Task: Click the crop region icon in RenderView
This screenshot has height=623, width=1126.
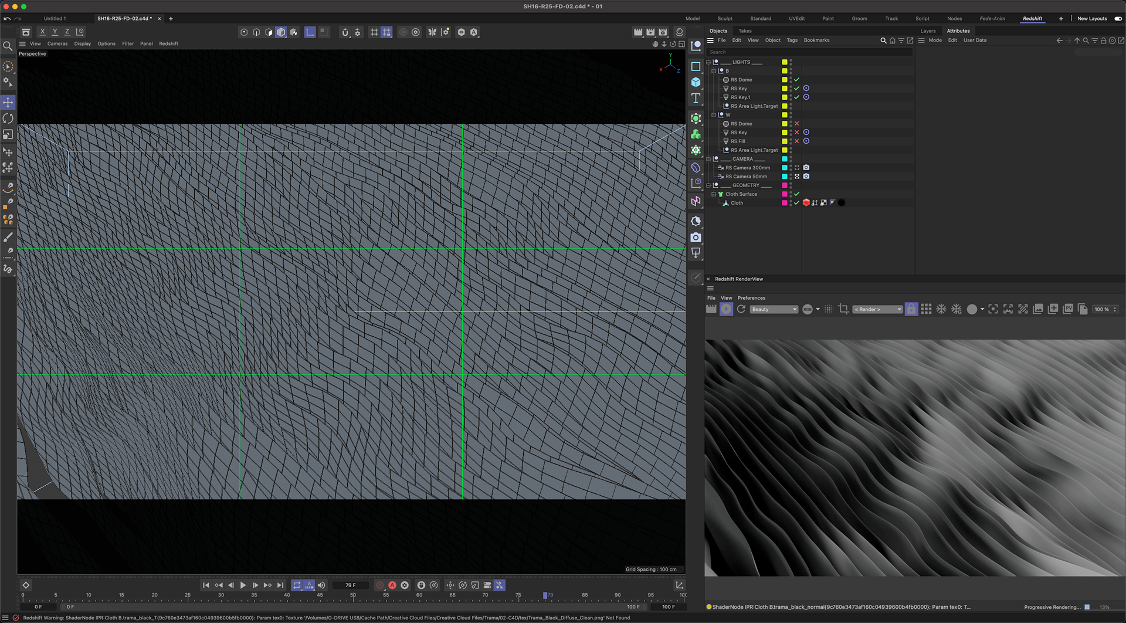Action: click(x=843, y=309)
